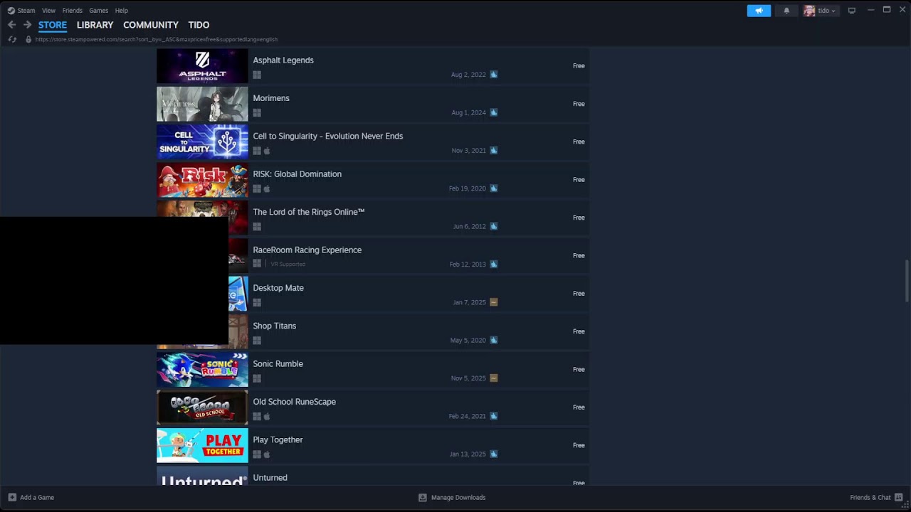This screenshot has width=911, height=512.
Task: Switch to the LIBRARY tab
Action: coord(95,25)
